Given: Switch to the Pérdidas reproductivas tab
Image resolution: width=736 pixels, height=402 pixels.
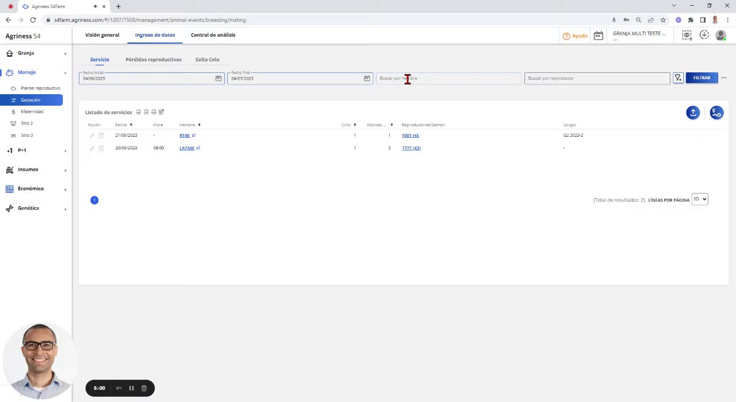Looking at the screenshot, I should 154,60.
